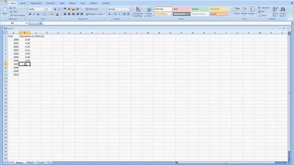Switch to the View tab
This screenshot has width=294, height=165.
pyautogui.click(x=83, y=3)
